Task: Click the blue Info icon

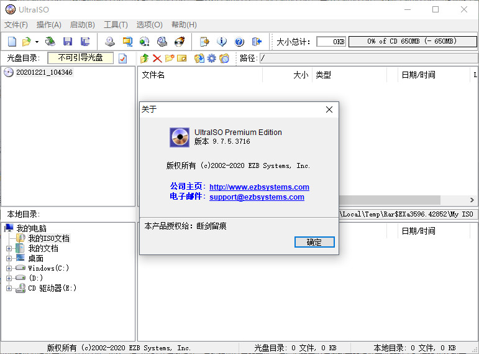Action: (222, 41)
